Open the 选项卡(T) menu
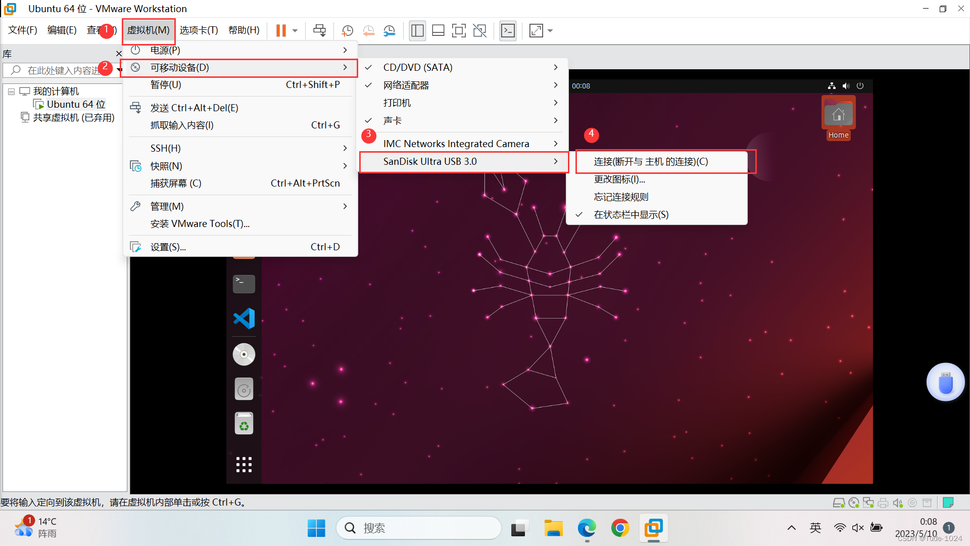The image size is (970, 546). coord(199,30)
